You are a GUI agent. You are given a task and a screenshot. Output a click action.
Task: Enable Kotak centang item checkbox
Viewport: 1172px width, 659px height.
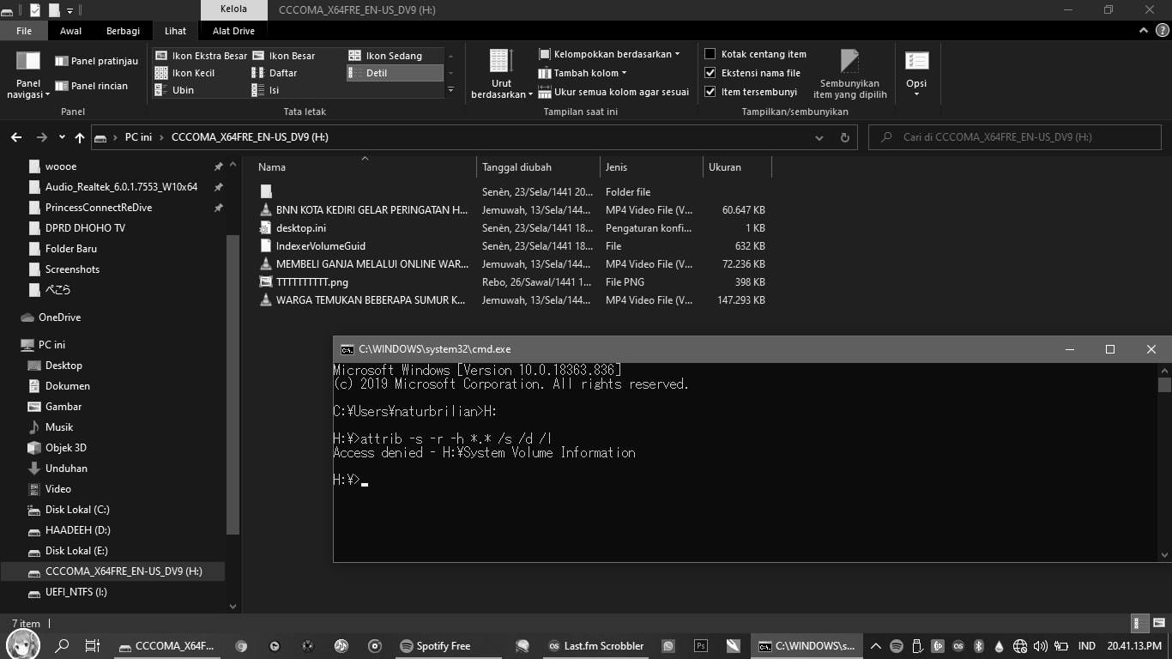click(710, 54)
